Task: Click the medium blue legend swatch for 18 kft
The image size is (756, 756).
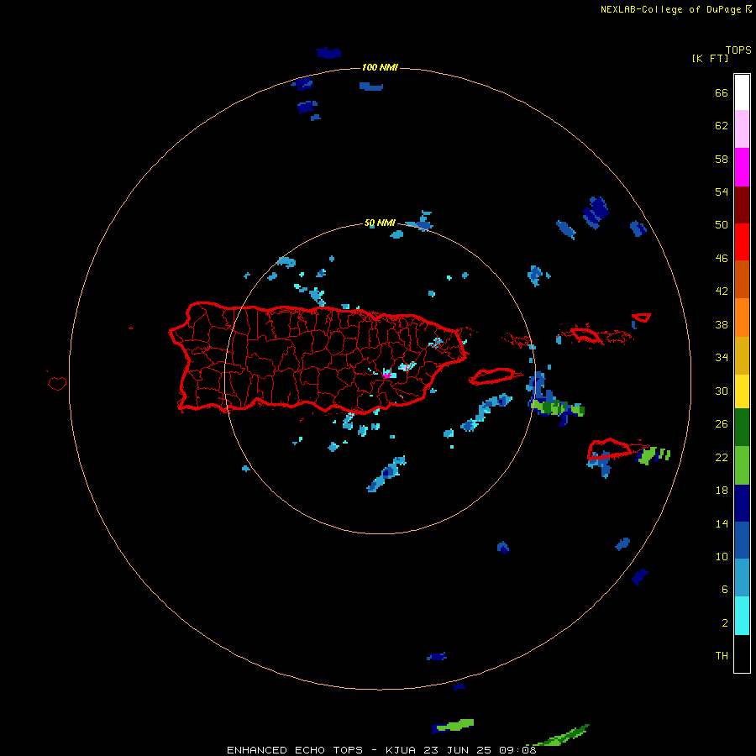Action: point(742,540)
